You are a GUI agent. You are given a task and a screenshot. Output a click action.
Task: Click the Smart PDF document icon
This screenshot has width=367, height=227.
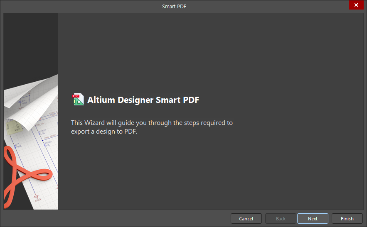click(x=78, y=99)
